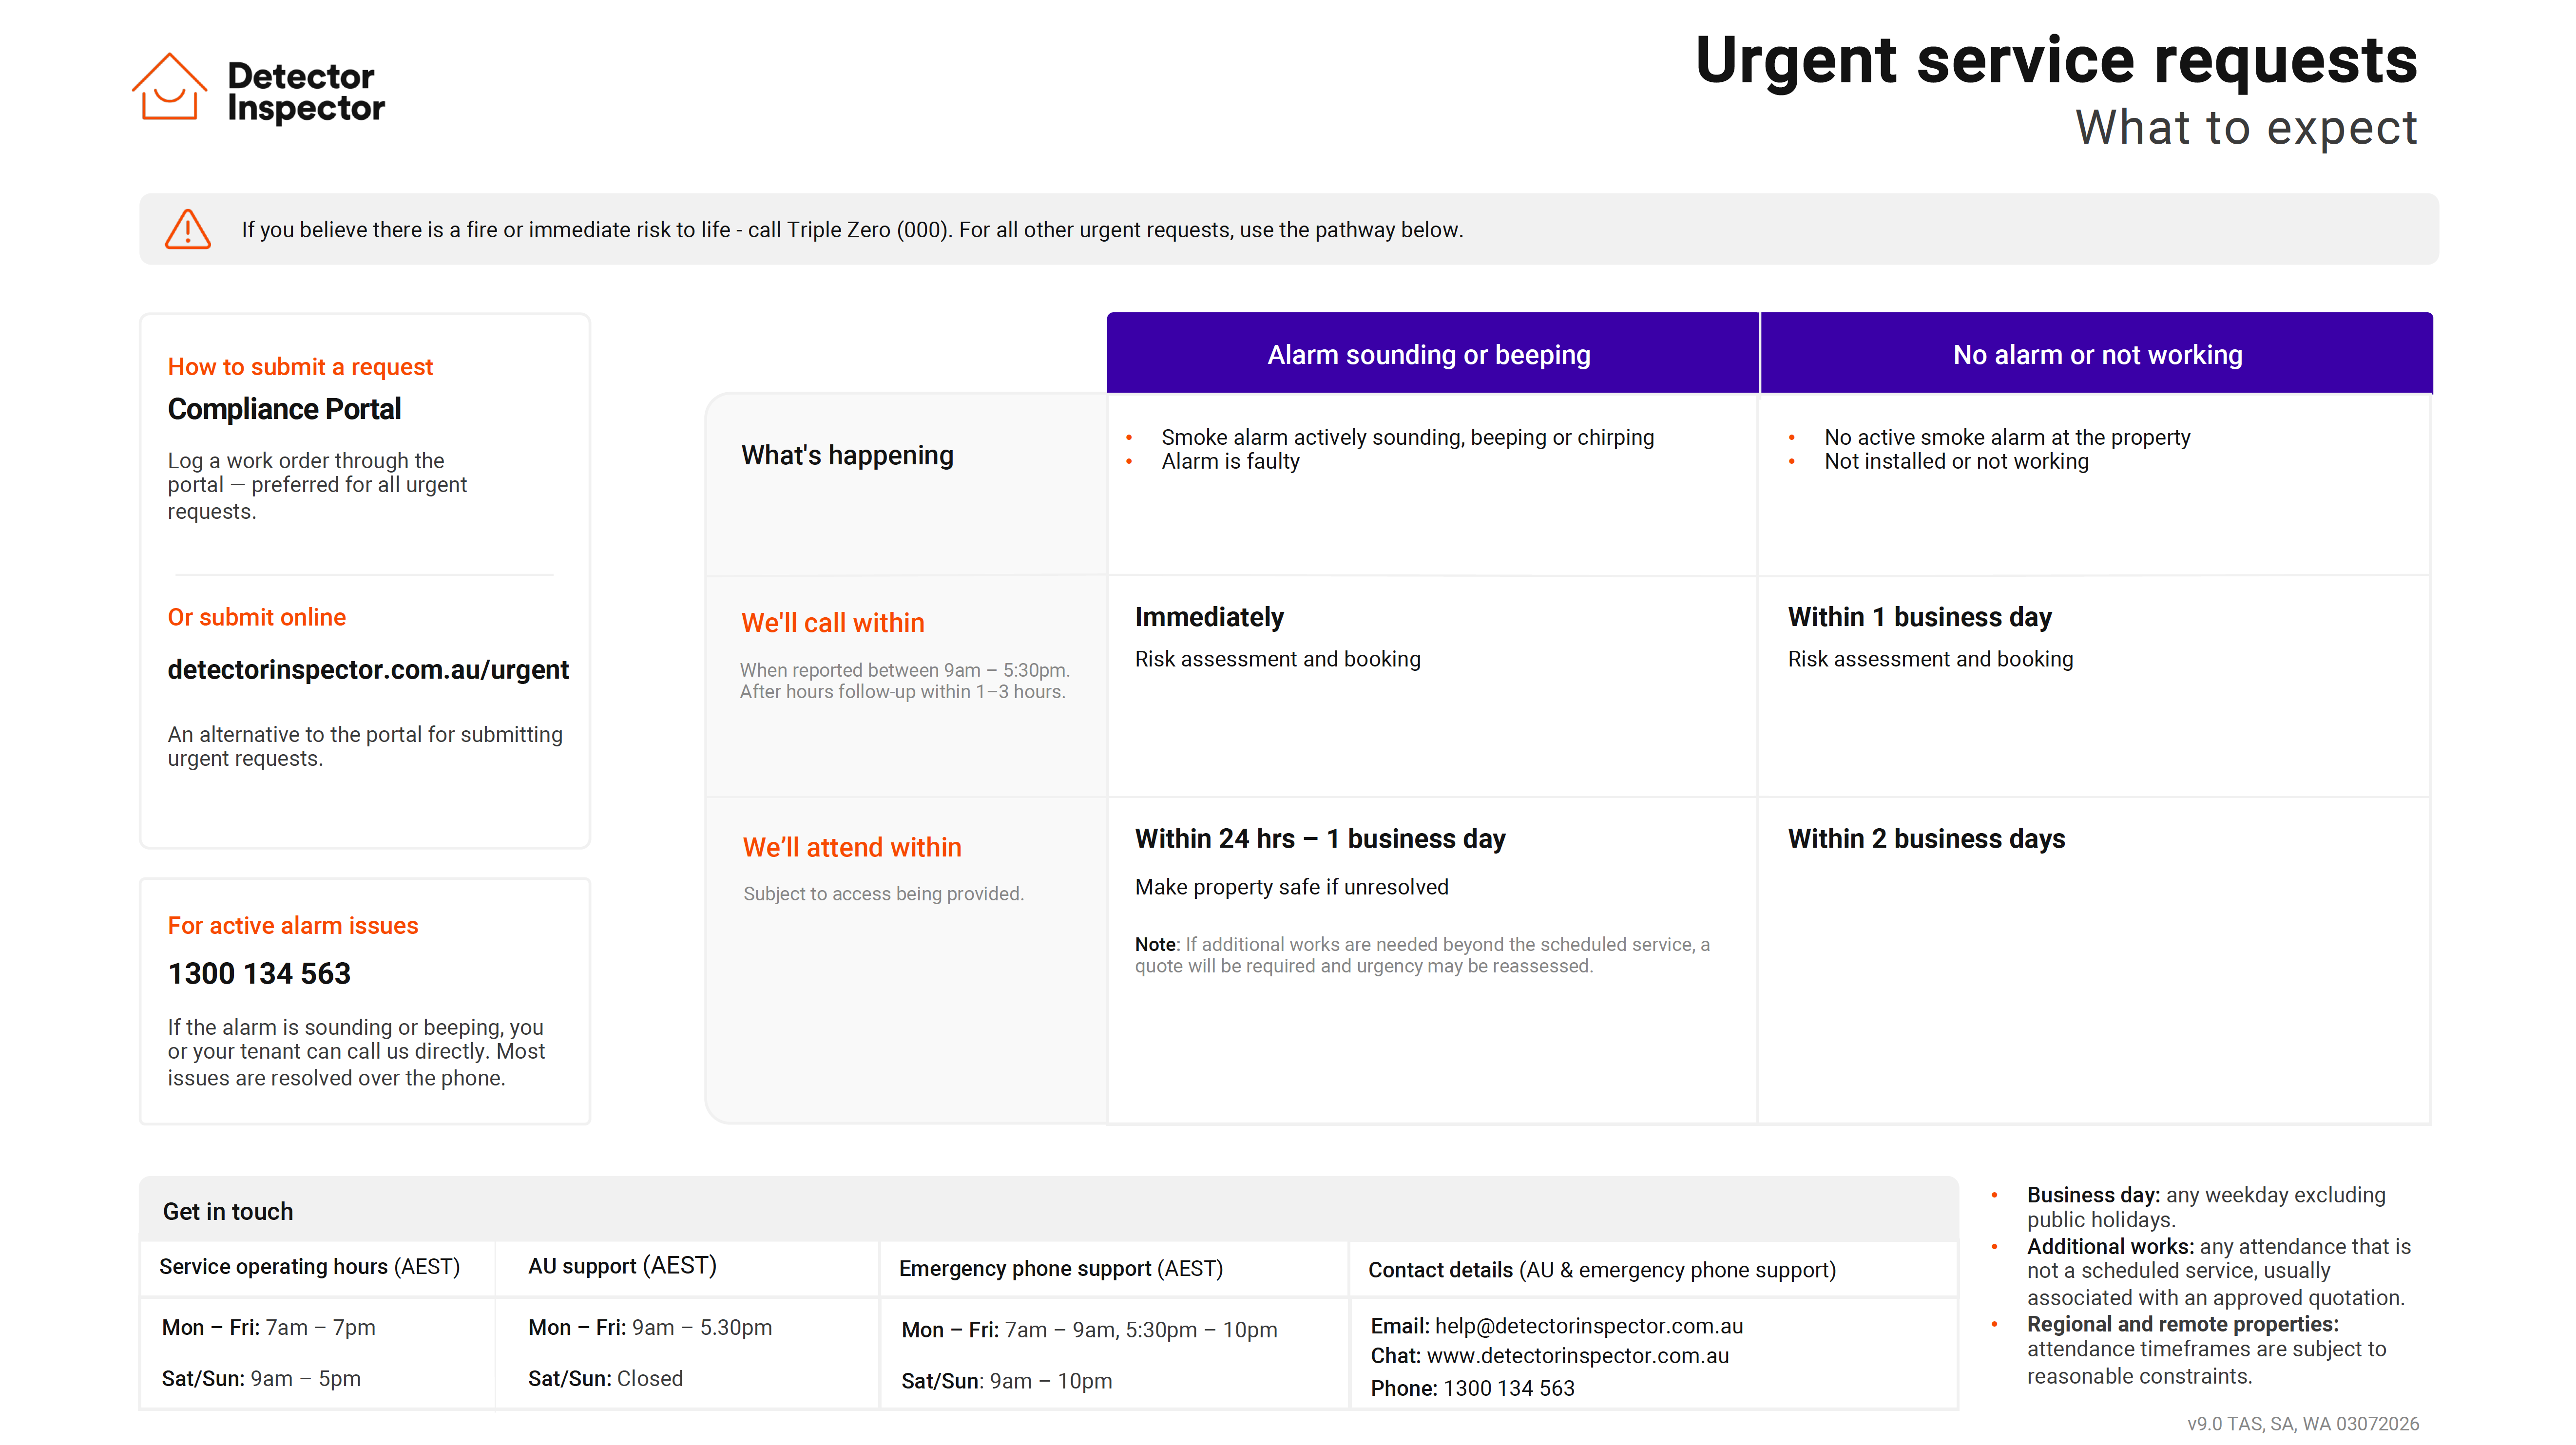The height and width of the screenshot is (1445, 2576).
Task: Click the red warning triangle icon
Action: pos(188,229)
